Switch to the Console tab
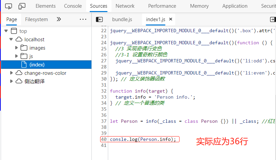Viewport: 276px width, 160px height. coord(73,6)
